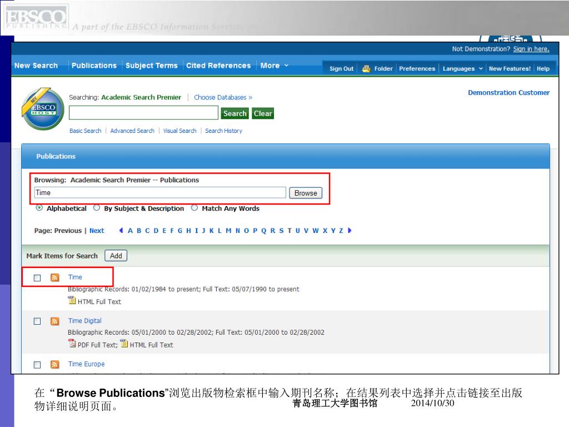569x427 pixels.
Task: Click the green Clear button
Action: tap(263, 113)
